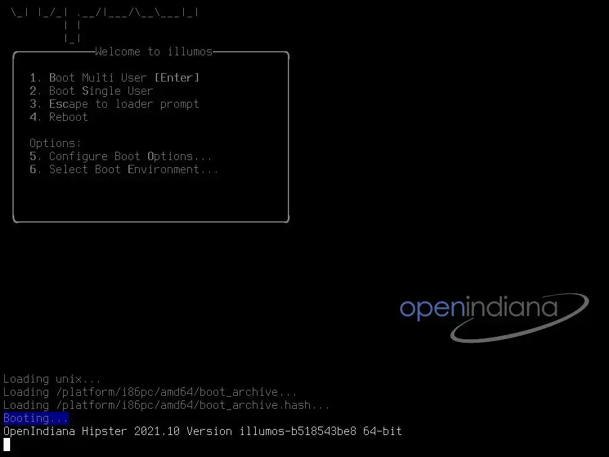Viewport: 609px width, 457px height.
Task: Click the ASCII art banner at top
Action: click(x=105, y=23)
